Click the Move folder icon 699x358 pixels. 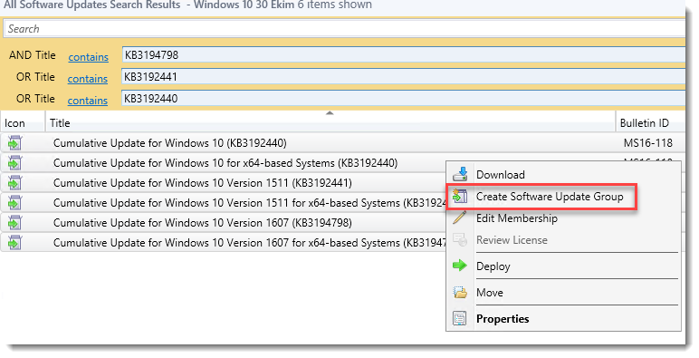[460, 293]
